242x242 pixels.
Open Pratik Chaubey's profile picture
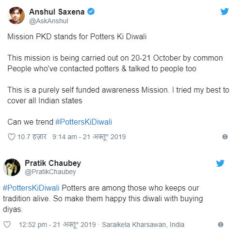pos(12,167)
